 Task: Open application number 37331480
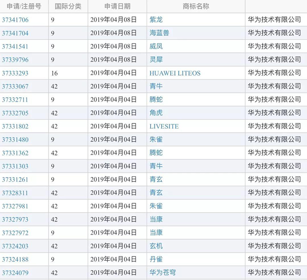pyautogui.click(x=15, y=139)
